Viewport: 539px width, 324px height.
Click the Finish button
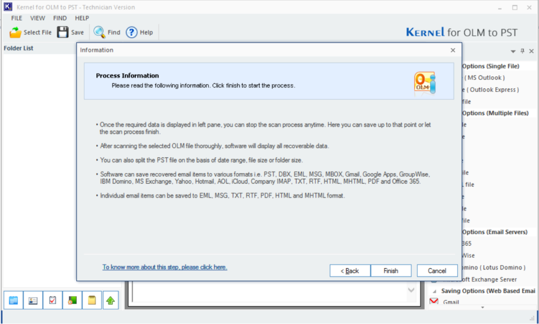(x=391, y=271)
